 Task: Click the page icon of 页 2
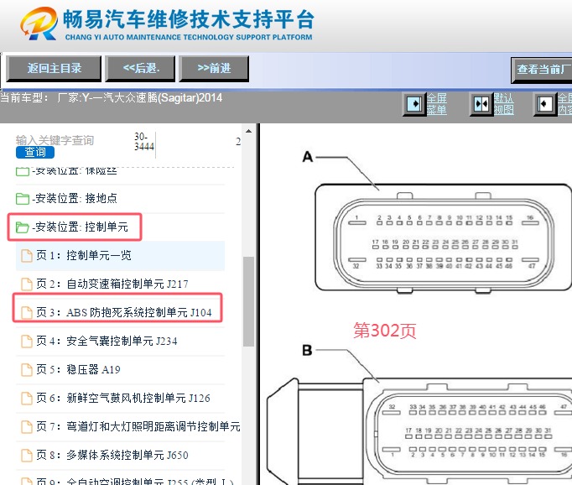click(27, 284)
